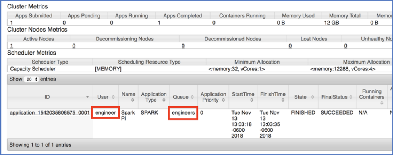Click the Apps Running header
The image size is (394, 155).
point(131,16)
